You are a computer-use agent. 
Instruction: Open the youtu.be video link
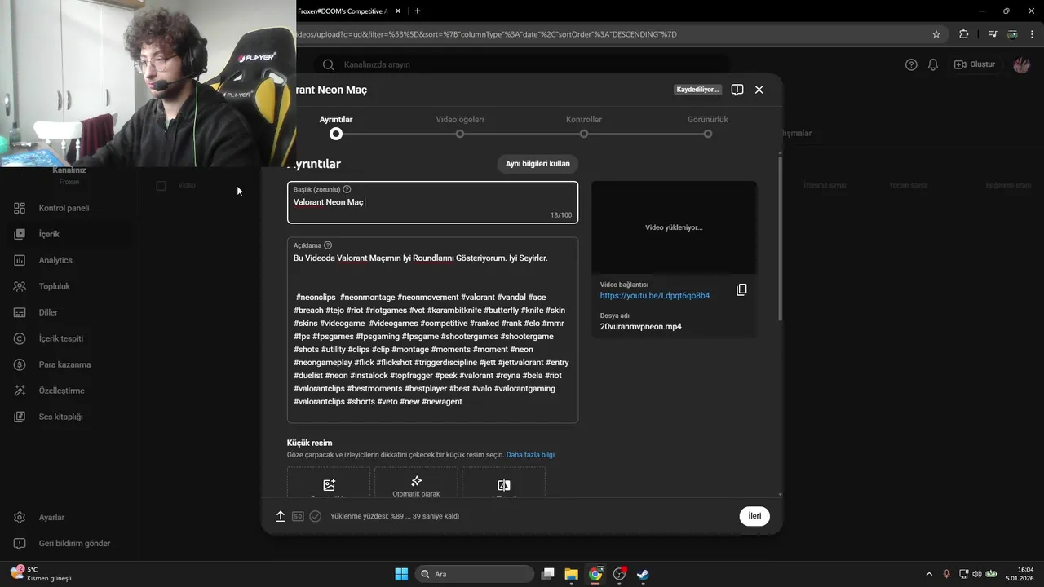coord(655,296)
